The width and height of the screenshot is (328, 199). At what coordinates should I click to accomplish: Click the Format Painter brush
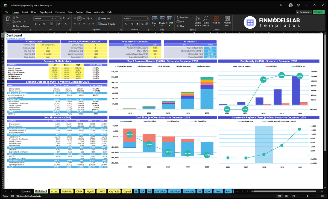pos(14,26)
